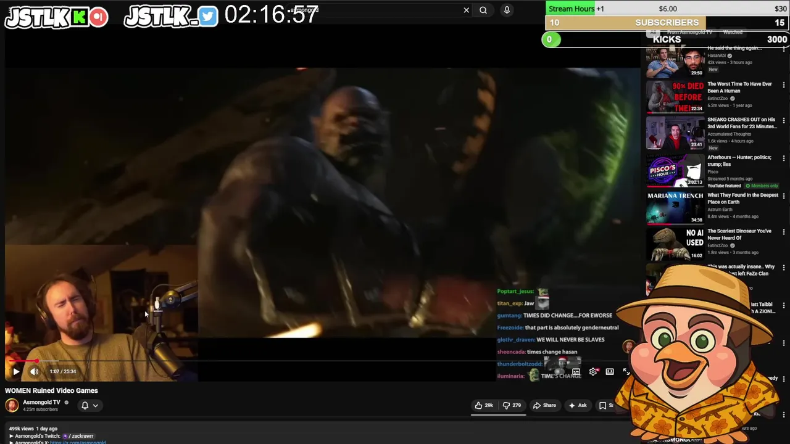This screenshot has width=790, height=444.
Task: Click the 'Members only' badge on Afterhours
Action: pos(762,186)
